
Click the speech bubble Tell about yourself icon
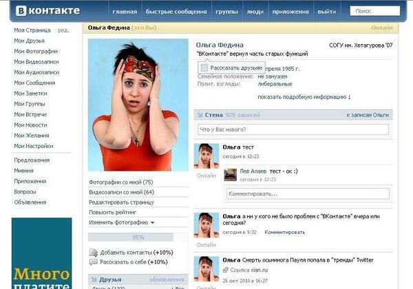coord(94,262)
